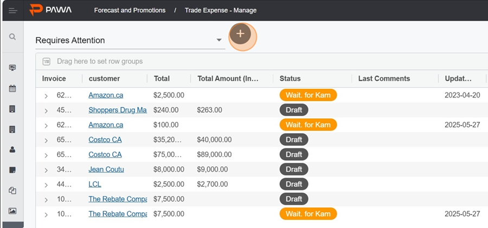488x228 pixels.
Task: Open The Rebate Compa link in Draft row
Action: point(118,199)
